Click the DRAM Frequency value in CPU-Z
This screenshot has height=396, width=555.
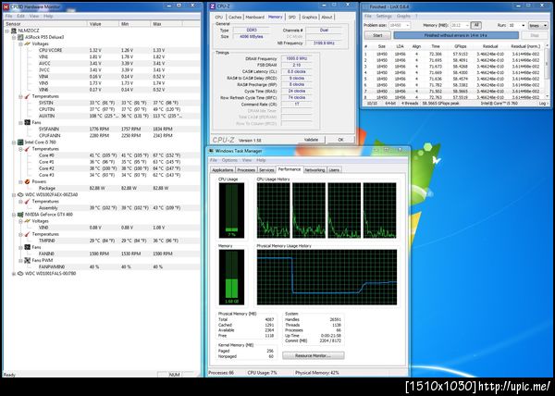pyautogui.click(x=296, y=58)
